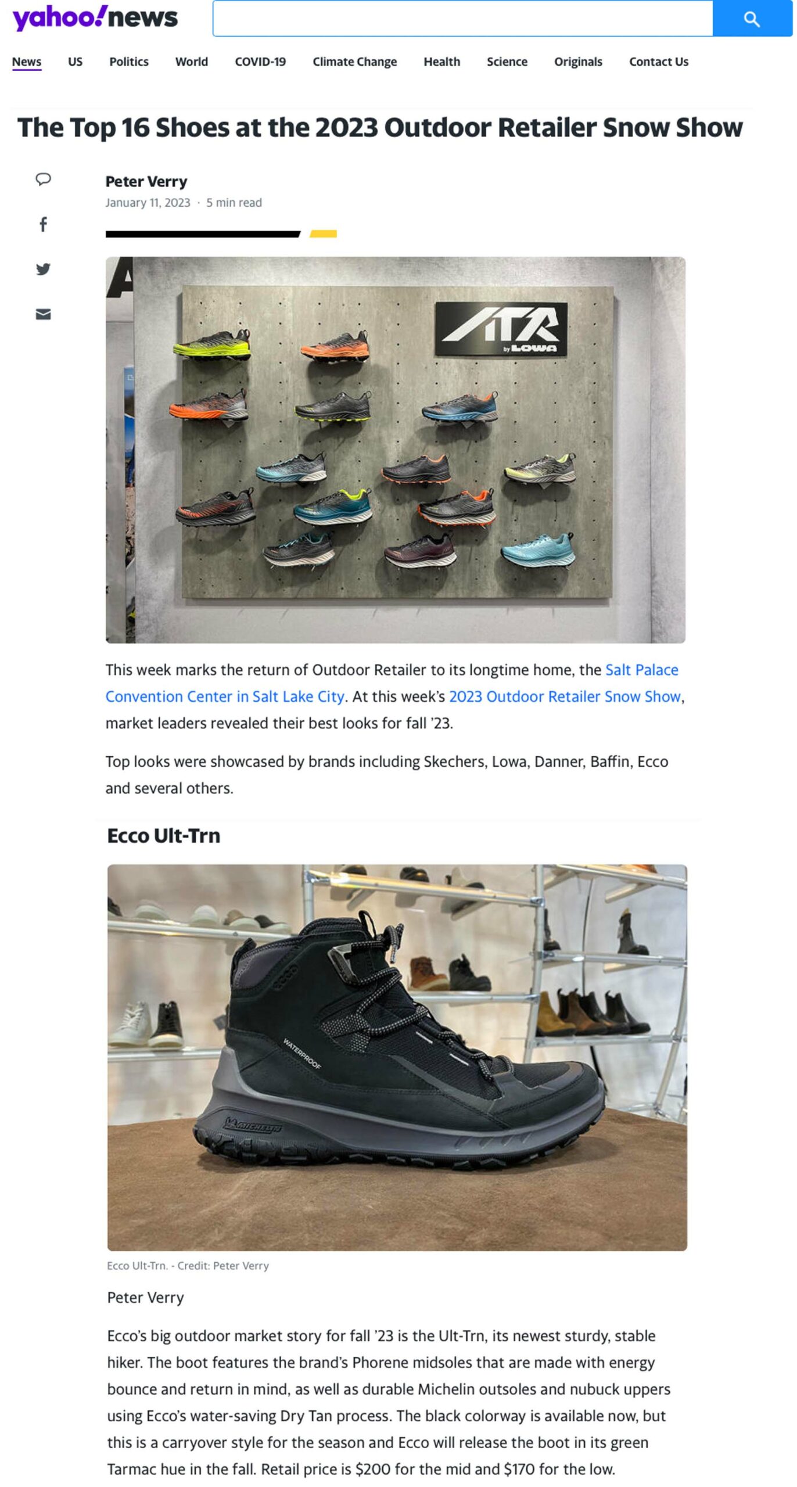Open 2023 Outdoor Retailer Snow Show link
The height and width of the screenshot is (1487, 797).
tap(565, 696)
